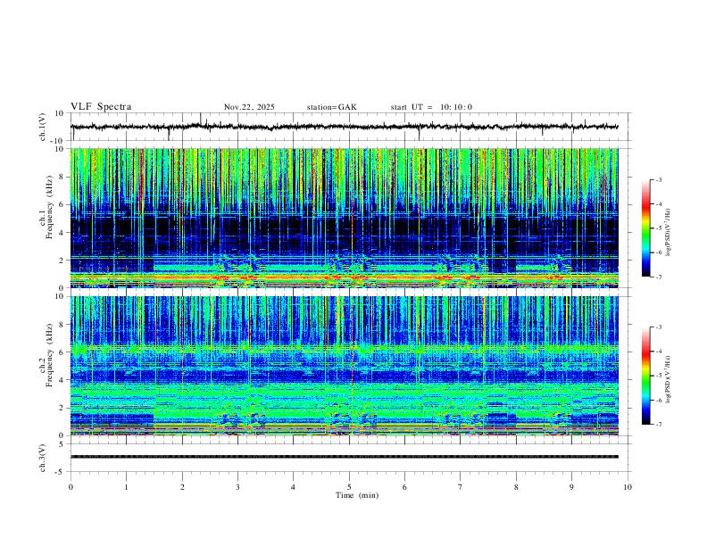Click the "7" tick on the Time axis
Viewport: 707px width, 546px height.
pos(461,487)
